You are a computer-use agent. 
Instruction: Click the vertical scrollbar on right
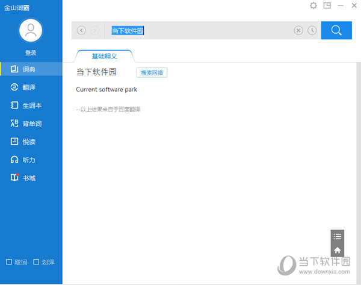point(359,173)
